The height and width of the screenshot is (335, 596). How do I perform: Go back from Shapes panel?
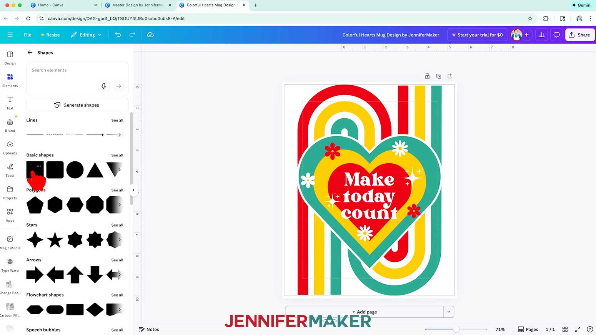(30, 53)
